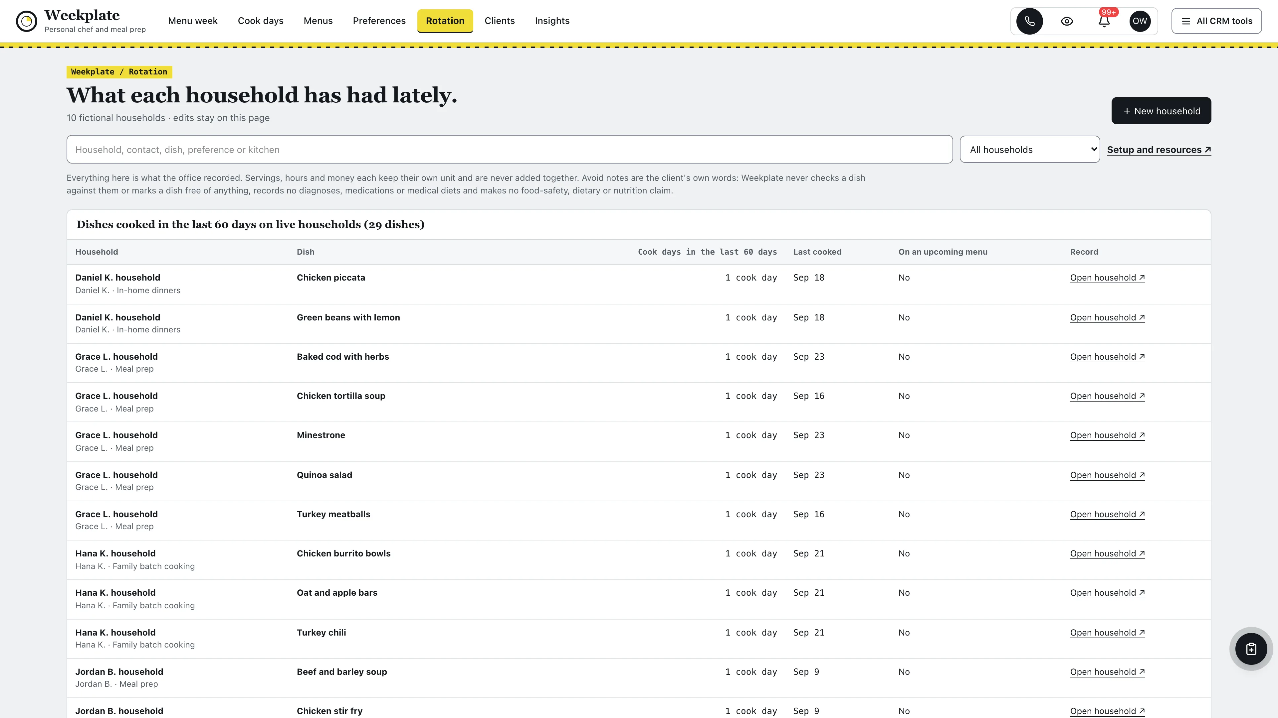The image size is (1278, 718).
Task: Open household for Oat and apple bars
Action: [x=1107, y=593]
